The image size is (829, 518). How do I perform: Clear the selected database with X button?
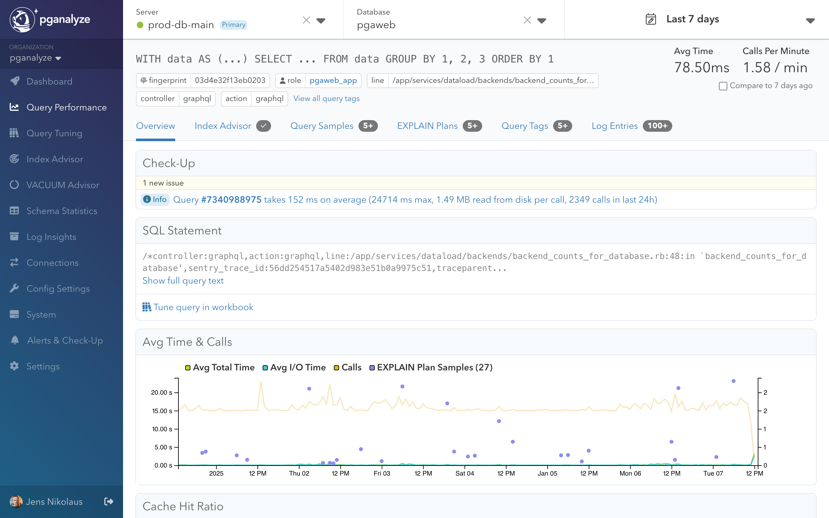[527, 20]
